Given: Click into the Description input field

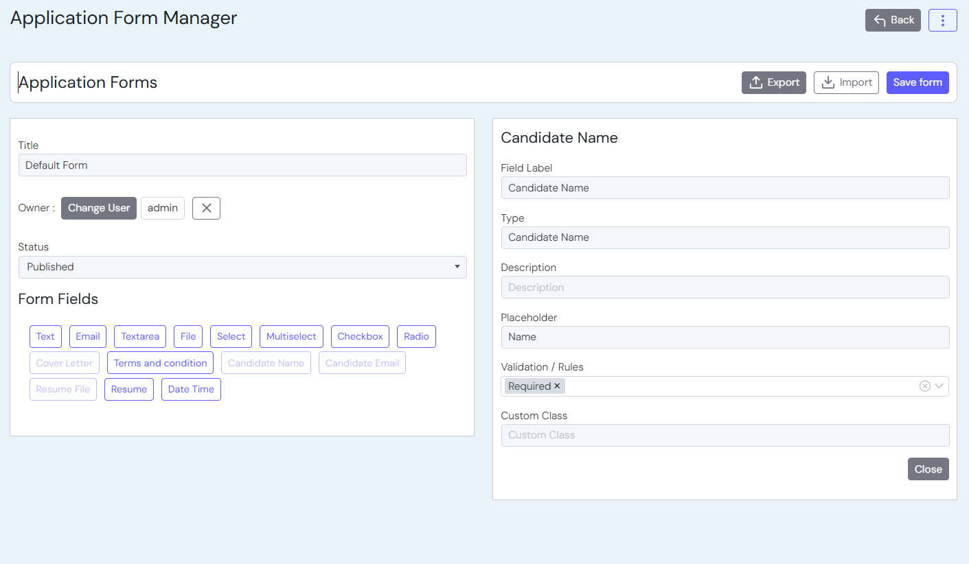Looking at the screenshot, I should (725, 287).
